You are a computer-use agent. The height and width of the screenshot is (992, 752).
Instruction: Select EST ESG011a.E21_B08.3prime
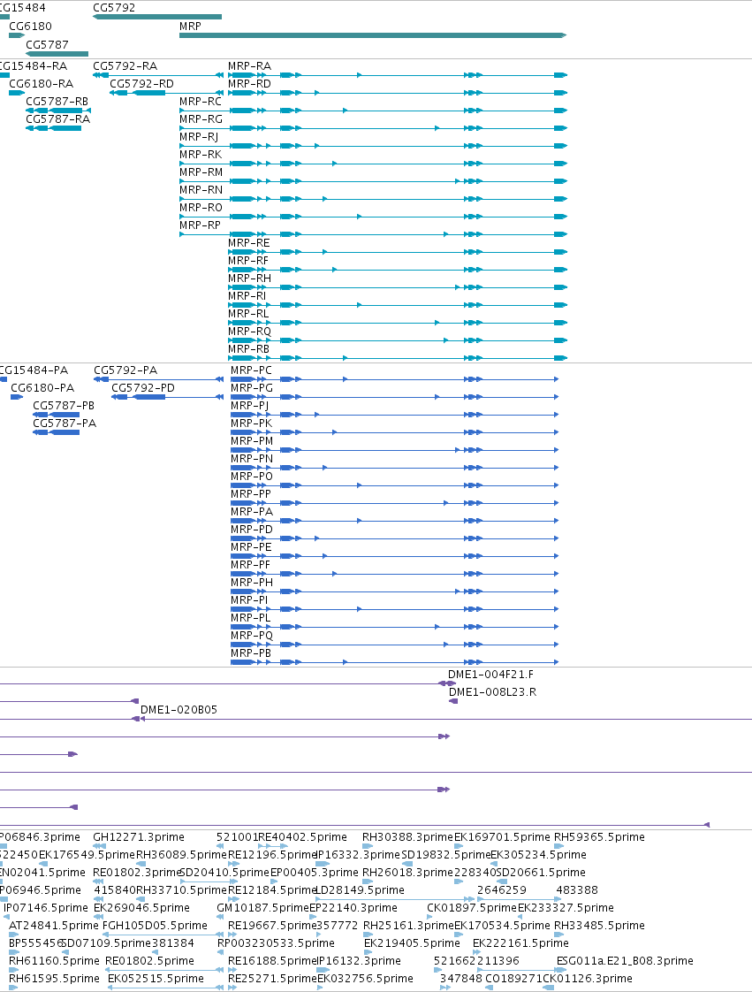click(x=625, y=962)
